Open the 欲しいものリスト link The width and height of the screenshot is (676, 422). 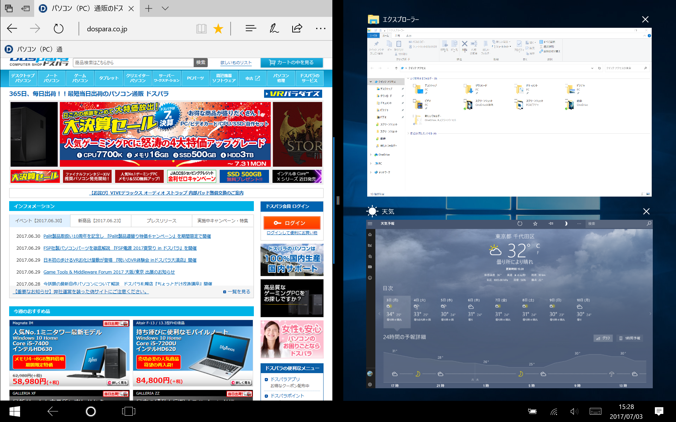pos(236,63)
